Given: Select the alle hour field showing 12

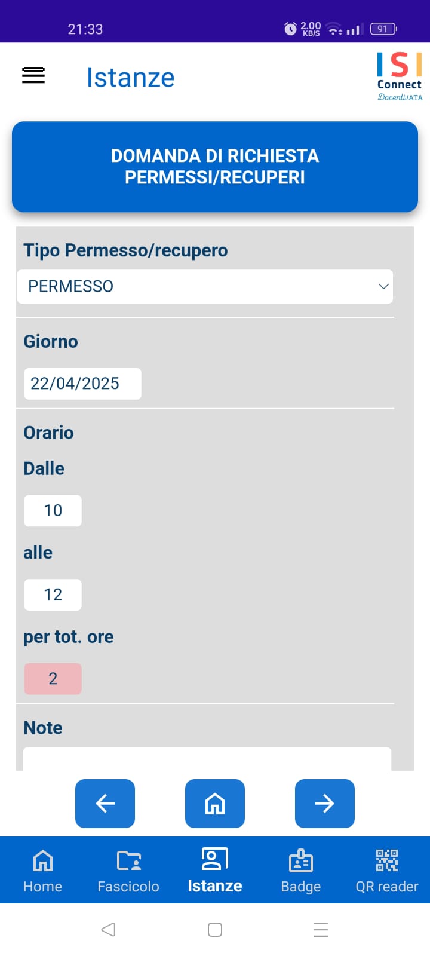Looking at the screenshot, I should tap(53, 595).
